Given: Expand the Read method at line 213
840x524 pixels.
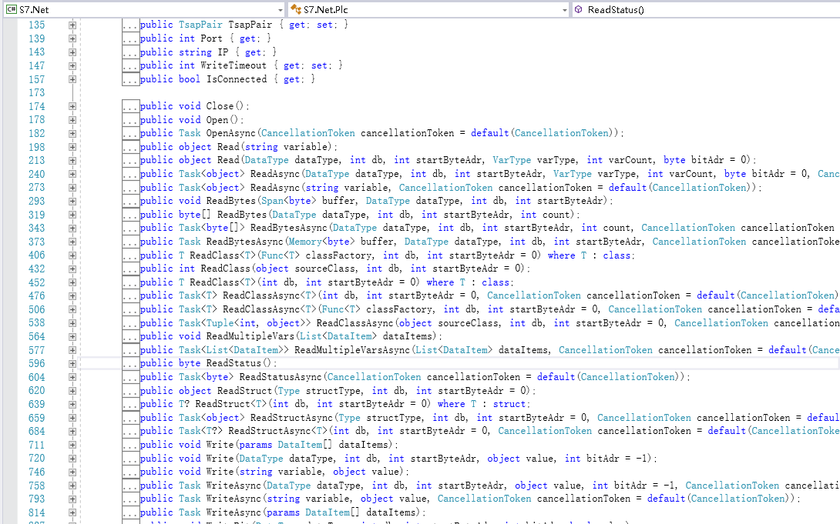Looking at the screenshot, I should click(x=72, y=160).
